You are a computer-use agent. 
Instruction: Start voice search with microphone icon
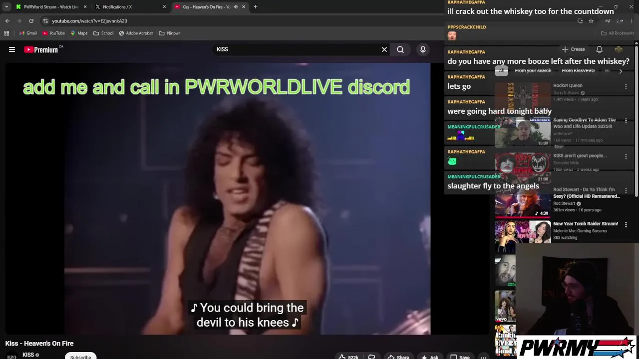tap(423, 49)
